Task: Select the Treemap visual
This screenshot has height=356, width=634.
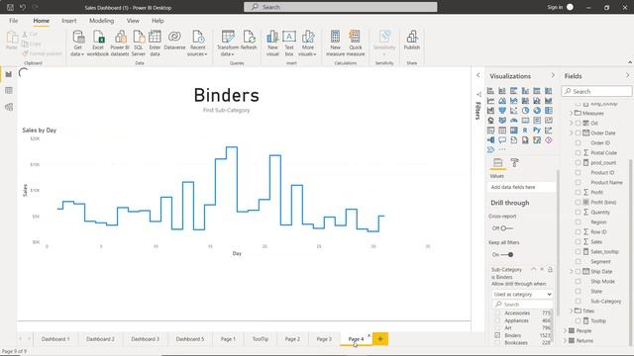Action: pos(548,110)
